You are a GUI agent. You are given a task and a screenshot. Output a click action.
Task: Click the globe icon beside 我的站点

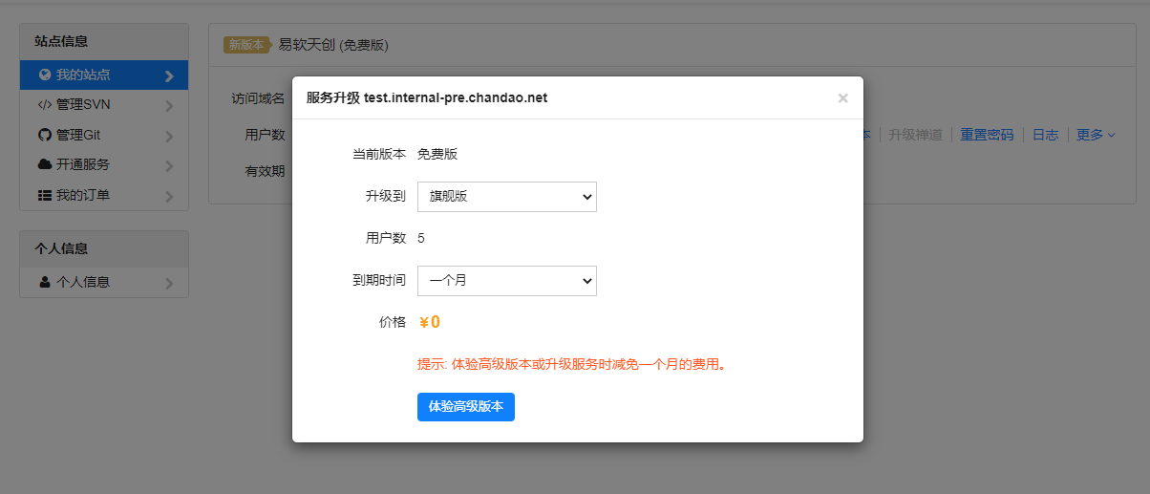[44, 75]
